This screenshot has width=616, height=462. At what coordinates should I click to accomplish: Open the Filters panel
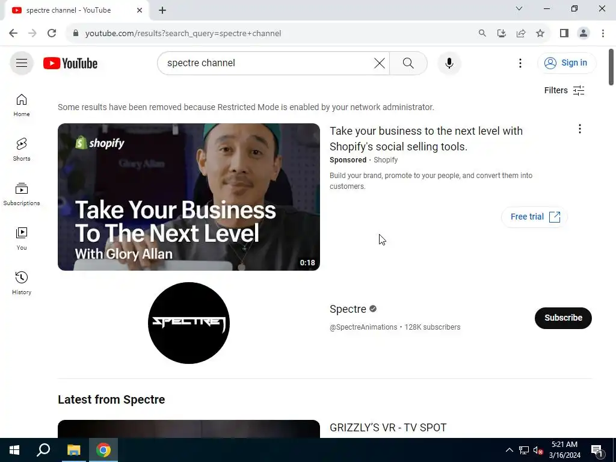(564, 90)
